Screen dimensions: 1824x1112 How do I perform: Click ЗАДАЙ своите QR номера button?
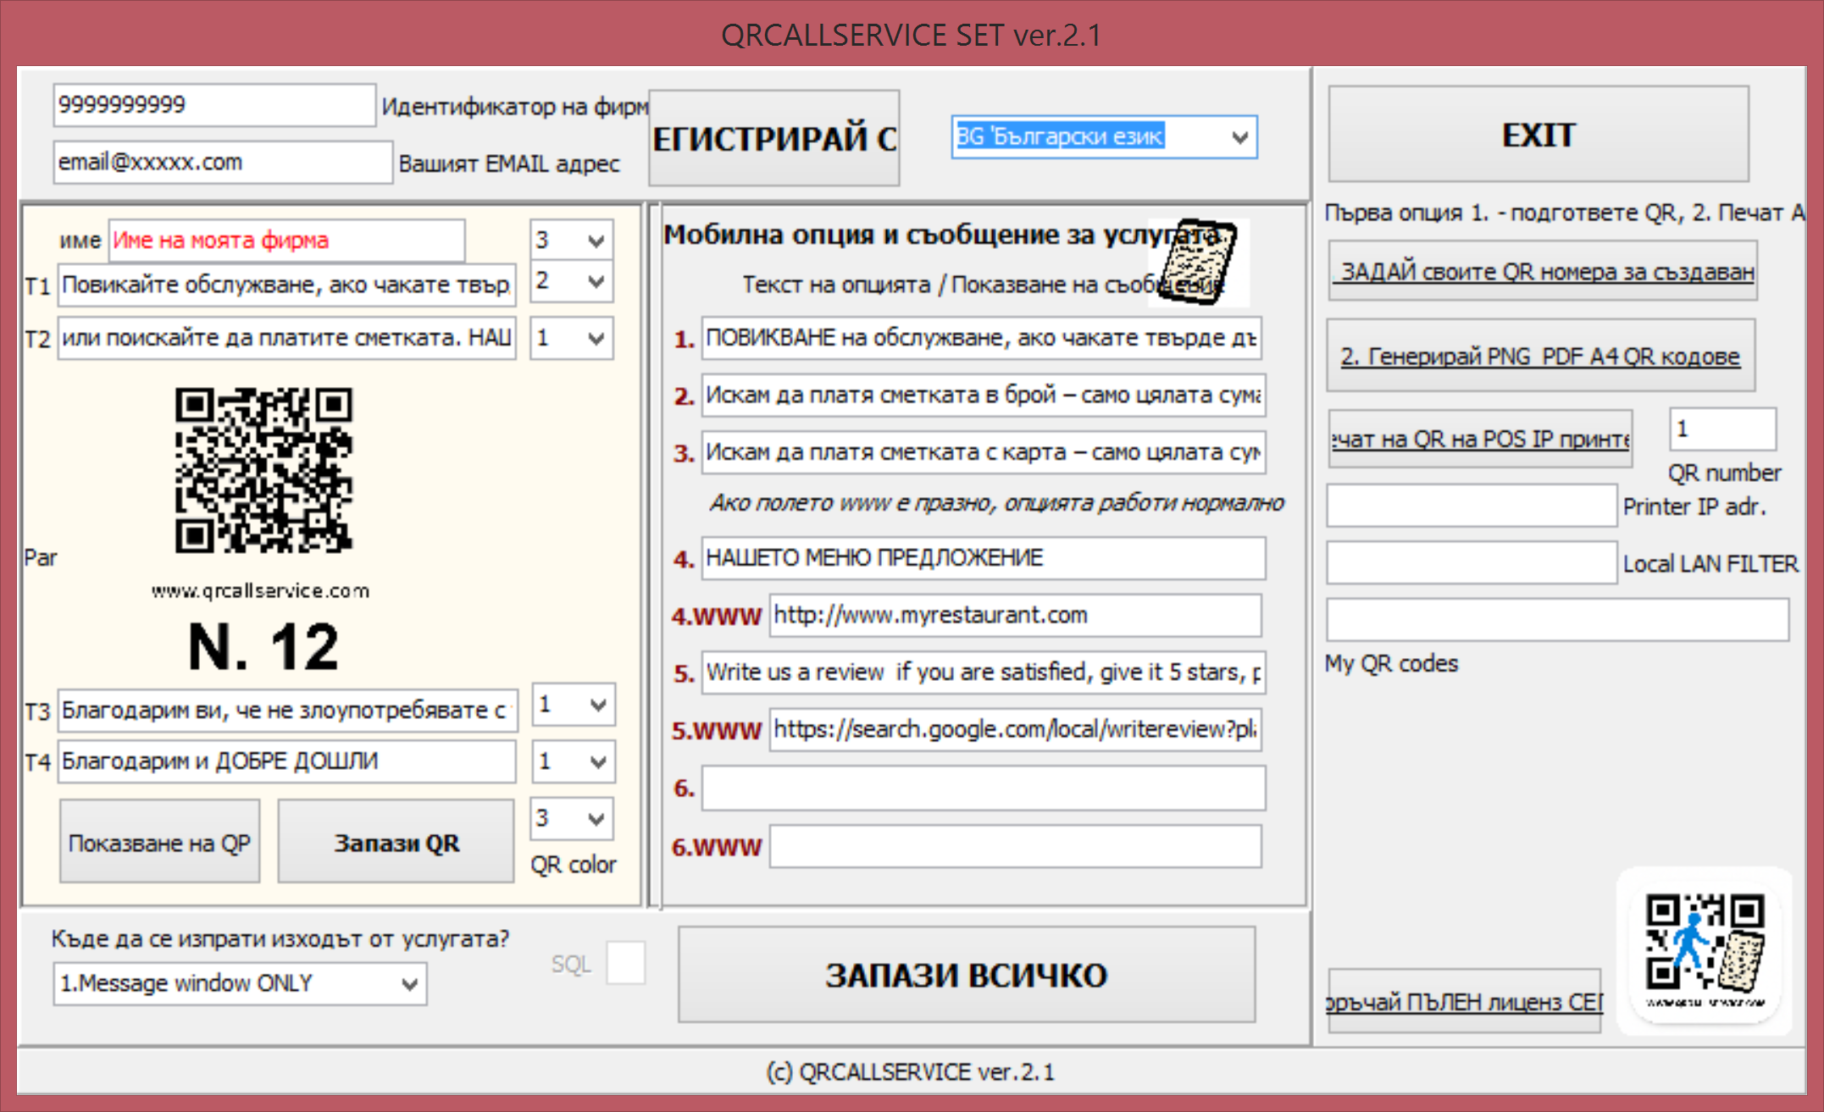pyautogui.click(x=1541, y=271)
